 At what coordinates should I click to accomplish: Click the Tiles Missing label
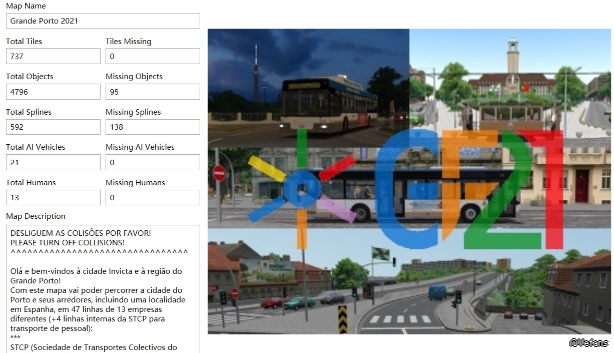pyautogui.click(x=128, y=41)
